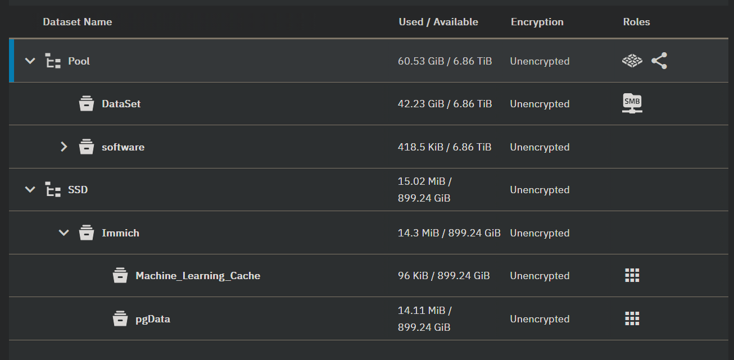Screen dimensions: 734x360
Task: Expand the software dataset
Action: coord(64,147)
